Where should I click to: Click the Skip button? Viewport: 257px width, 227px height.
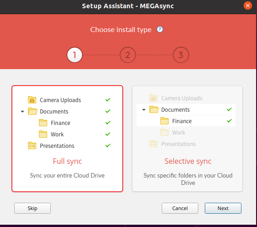pyautogui.click(x=33, y=208)
